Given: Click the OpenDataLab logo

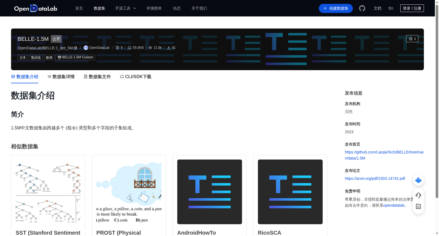Looking at the screenshot, I should coord(36,8).
